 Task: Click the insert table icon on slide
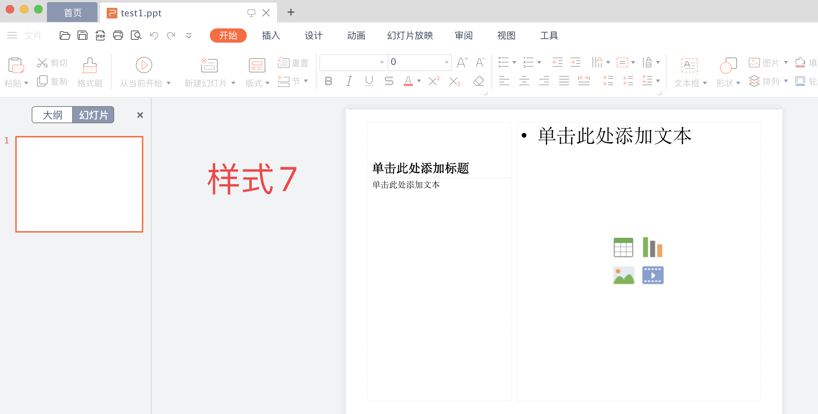(x=623, y=247)
